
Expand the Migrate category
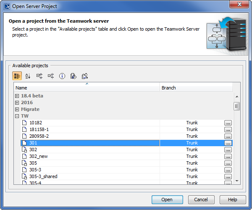coord(17,110)
